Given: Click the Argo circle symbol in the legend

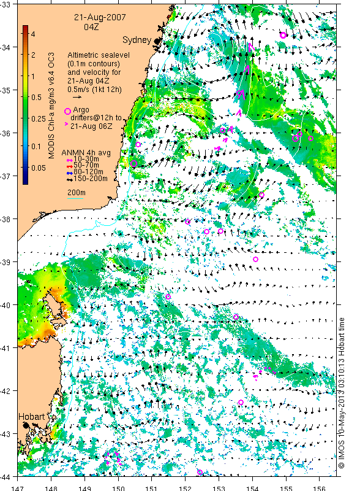Looking at the screenshot, I should (67, 112).
